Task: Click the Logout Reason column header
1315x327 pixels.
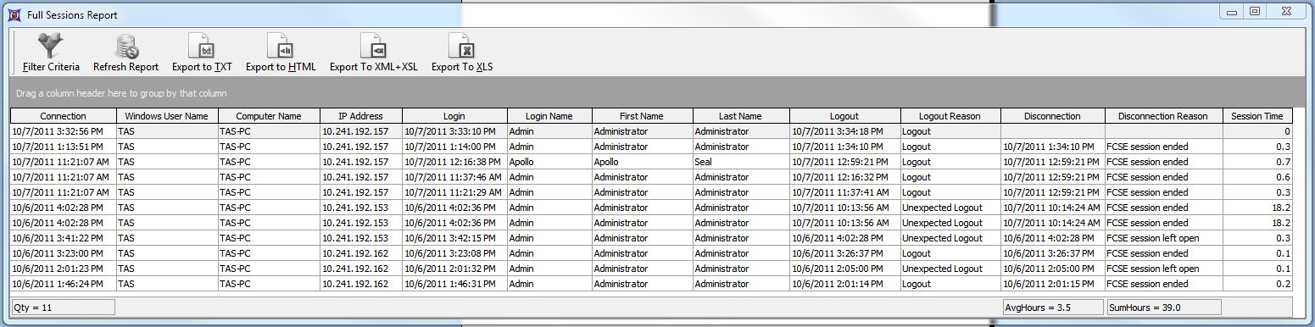Action: click(x=950, y=116)
